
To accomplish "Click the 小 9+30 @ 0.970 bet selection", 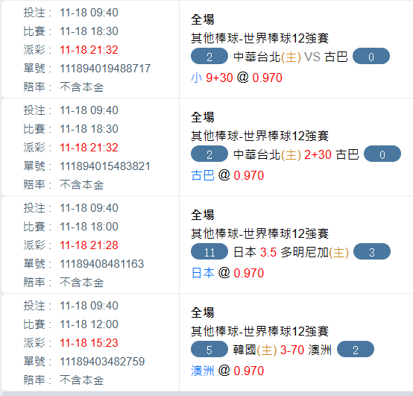I will (236, 78).
